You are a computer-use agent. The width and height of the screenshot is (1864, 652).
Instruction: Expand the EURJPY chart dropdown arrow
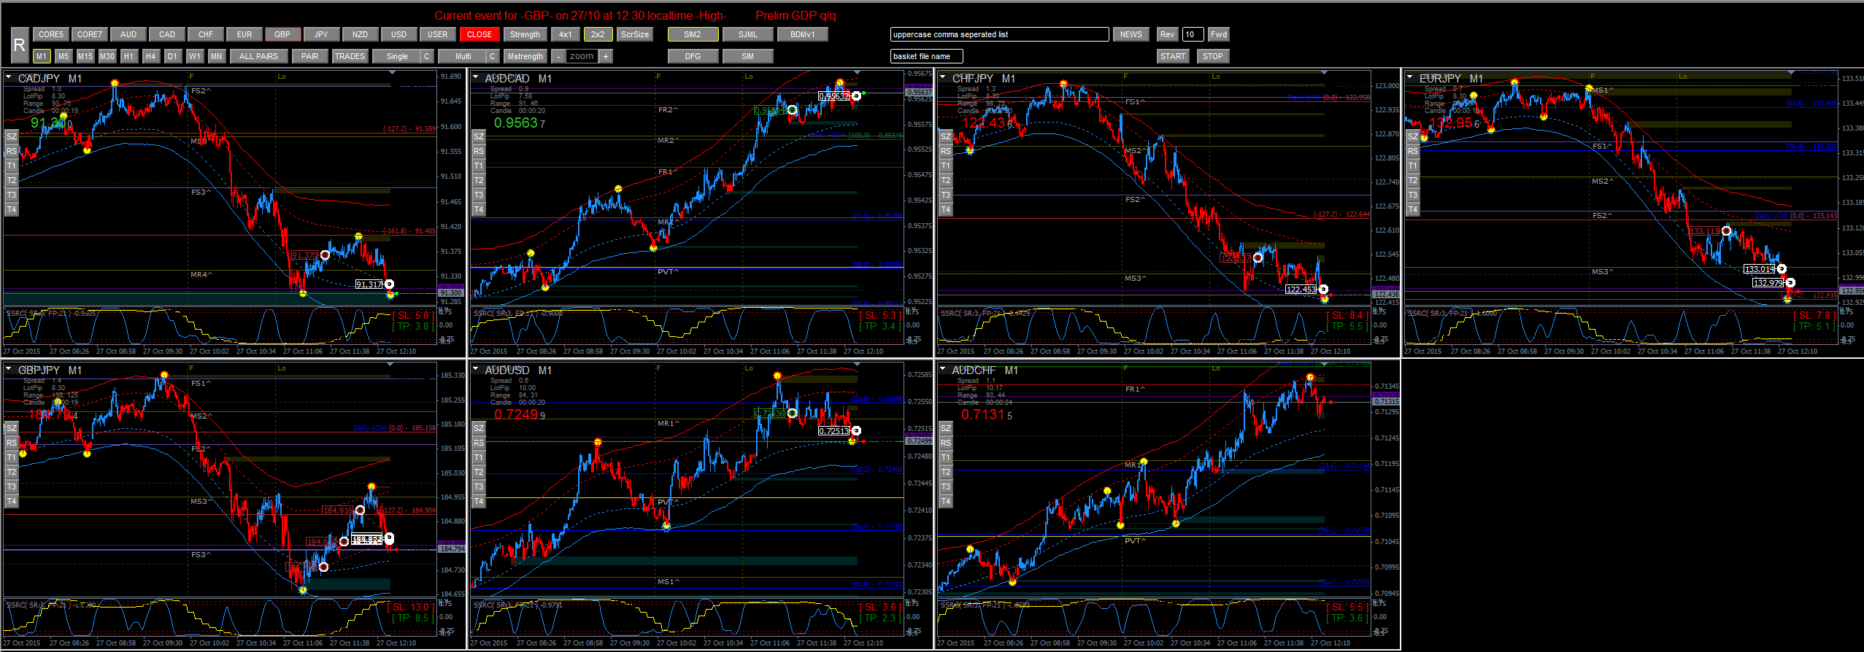point(1410,77)
